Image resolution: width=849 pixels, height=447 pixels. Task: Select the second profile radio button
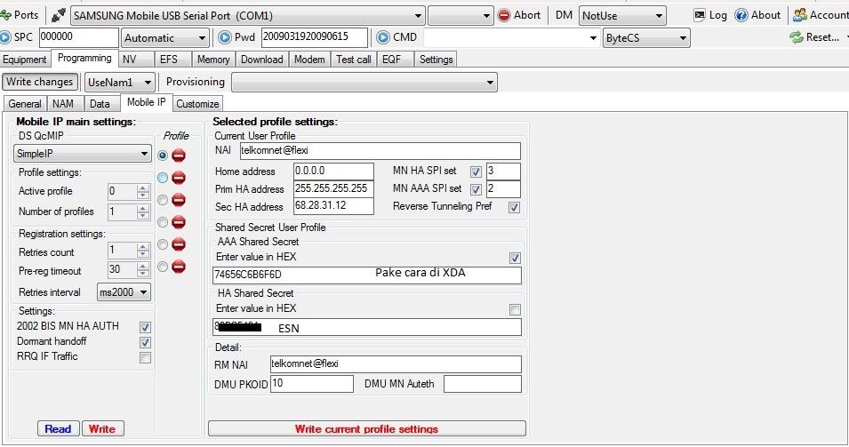pyautogui.click(x=162, y=178)
